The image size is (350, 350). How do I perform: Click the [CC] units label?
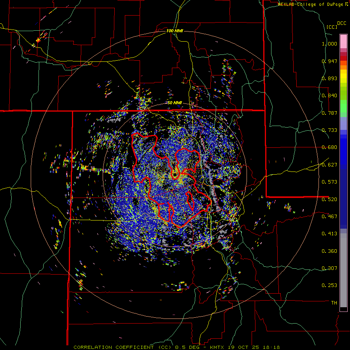coord(332,27)
